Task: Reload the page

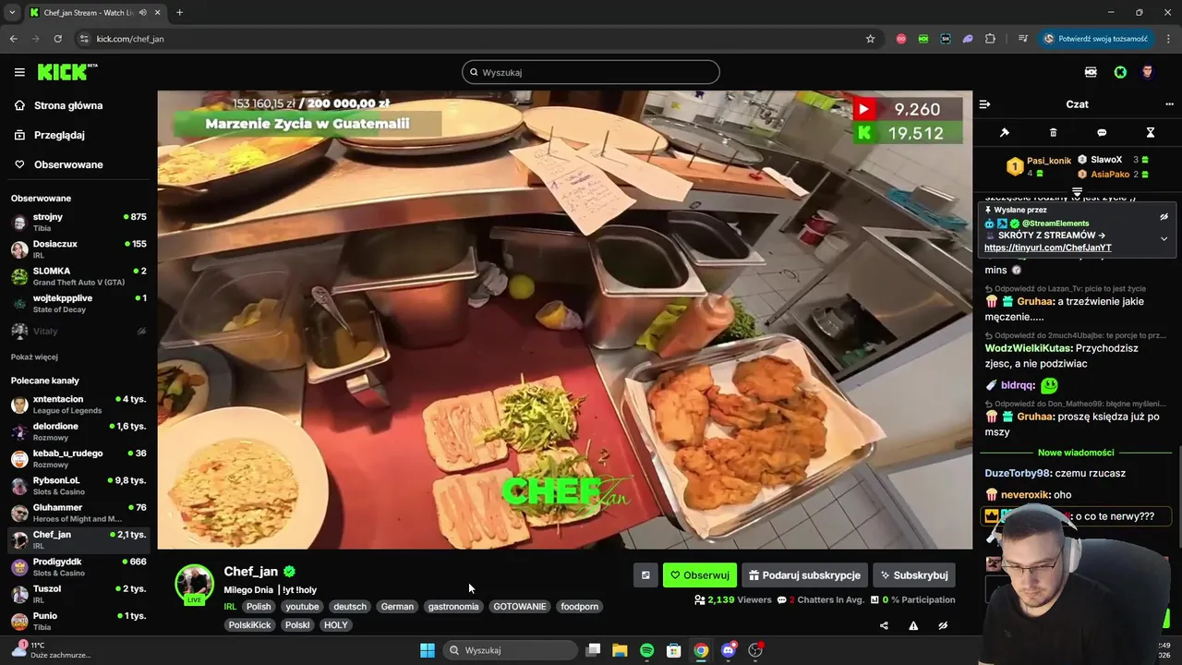Action: (57, 39)
